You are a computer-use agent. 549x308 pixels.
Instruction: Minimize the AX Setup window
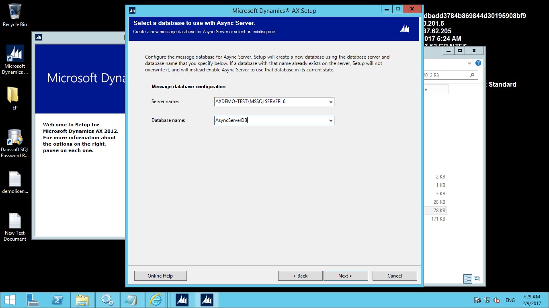tap(387, 9)
